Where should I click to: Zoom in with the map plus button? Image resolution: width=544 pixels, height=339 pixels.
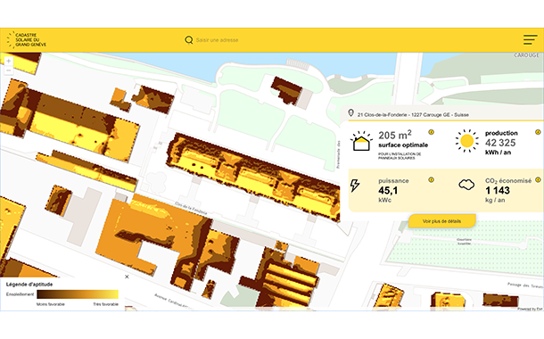pos(9,61)
